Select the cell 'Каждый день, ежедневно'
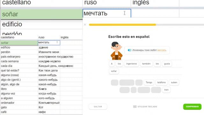 (x=56, y=66)
